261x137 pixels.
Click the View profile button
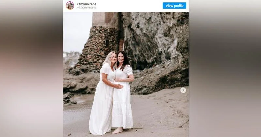coord(175,6)
